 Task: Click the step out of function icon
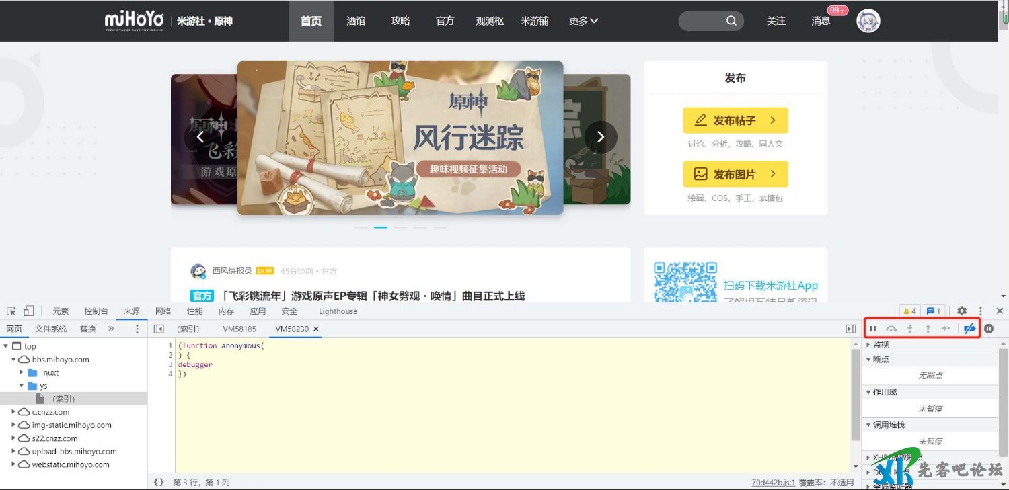(x=928, y=329)
